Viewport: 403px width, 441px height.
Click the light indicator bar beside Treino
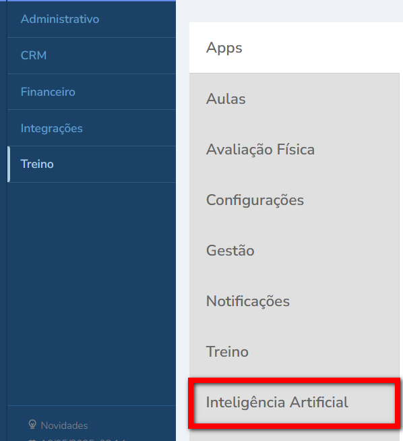click(9, 165)
